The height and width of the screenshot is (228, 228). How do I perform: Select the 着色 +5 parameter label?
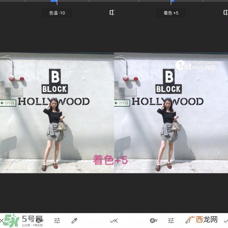pyautogui.click(x=171, y=13)
